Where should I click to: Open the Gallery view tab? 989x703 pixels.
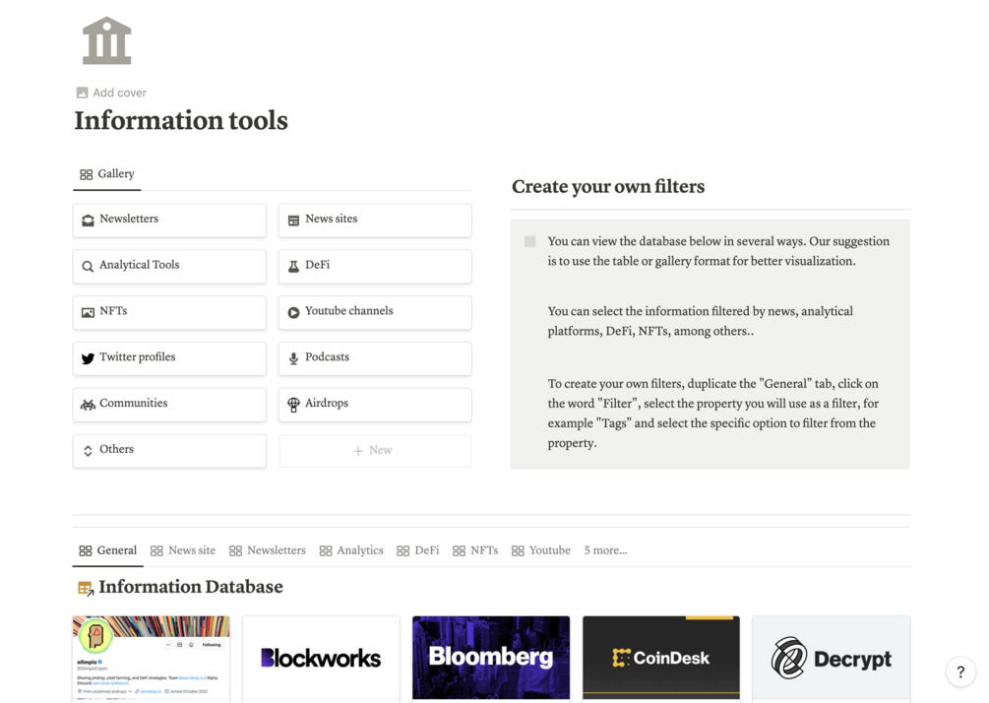(107, 174)
